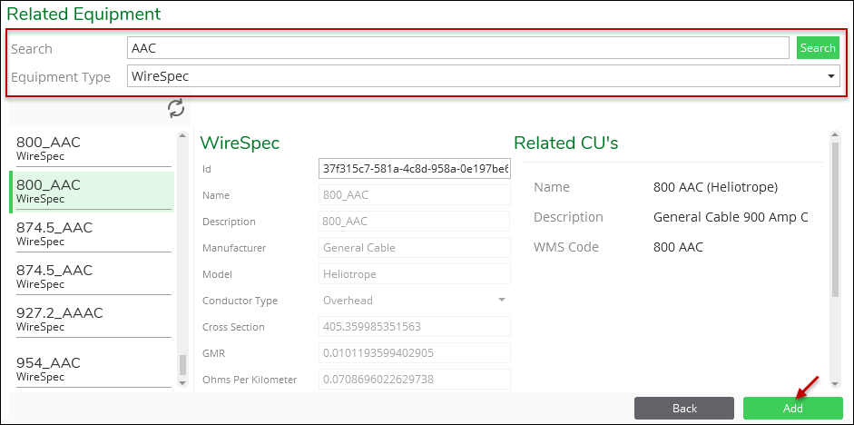Click the Manufacturer field showing General Cable
Viewport: 854px width, 425px height.
[414, 247]
